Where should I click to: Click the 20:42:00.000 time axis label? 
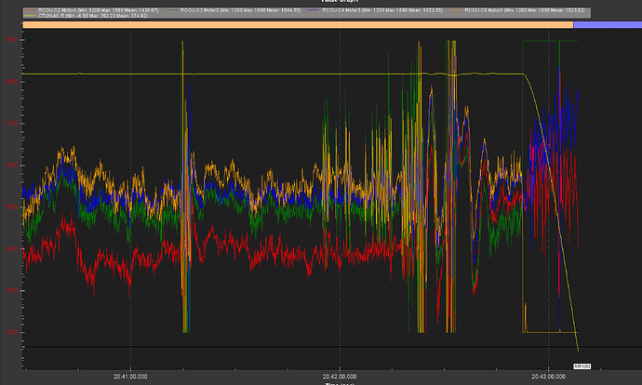pyautogui.click(x=339, y=376)
